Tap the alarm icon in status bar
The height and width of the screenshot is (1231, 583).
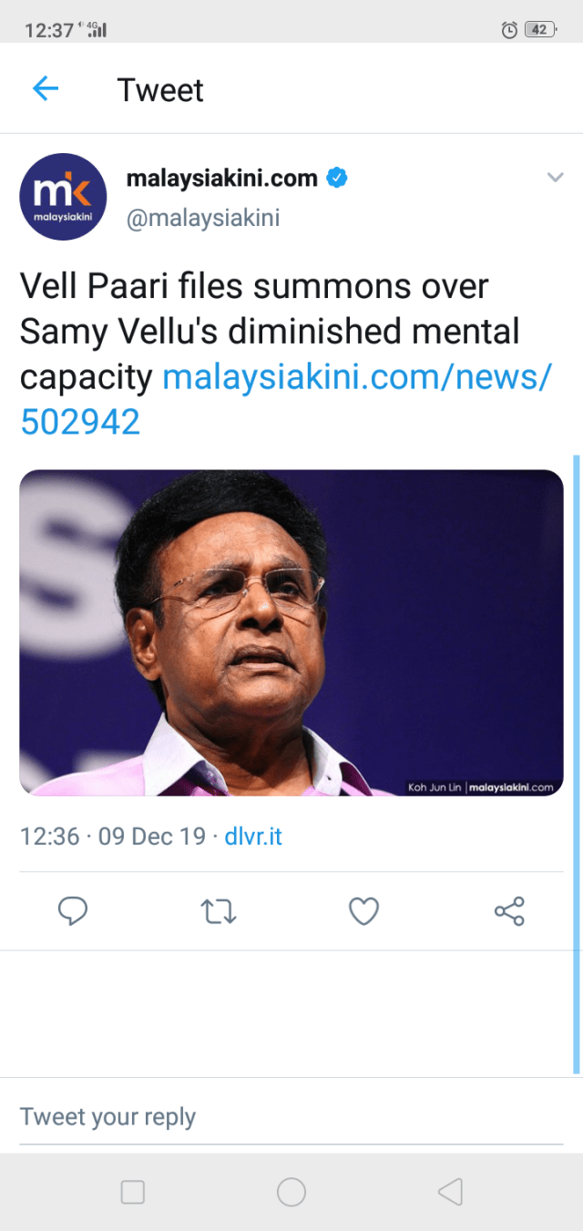[510, 30]
